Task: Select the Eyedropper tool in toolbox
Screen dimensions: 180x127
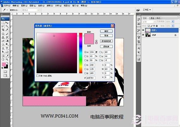Action: (x=7, y=56)
